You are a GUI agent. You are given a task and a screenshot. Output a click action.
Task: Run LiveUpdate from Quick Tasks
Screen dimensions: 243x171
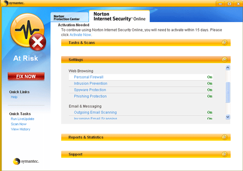23,119
